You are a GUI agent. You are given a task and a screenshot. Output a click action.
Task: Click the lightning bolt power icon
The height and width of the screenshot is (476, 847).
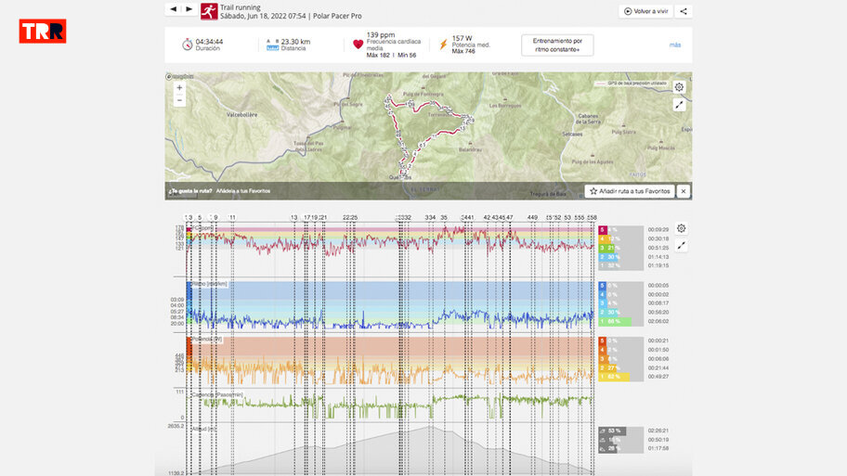click(444, 45)
